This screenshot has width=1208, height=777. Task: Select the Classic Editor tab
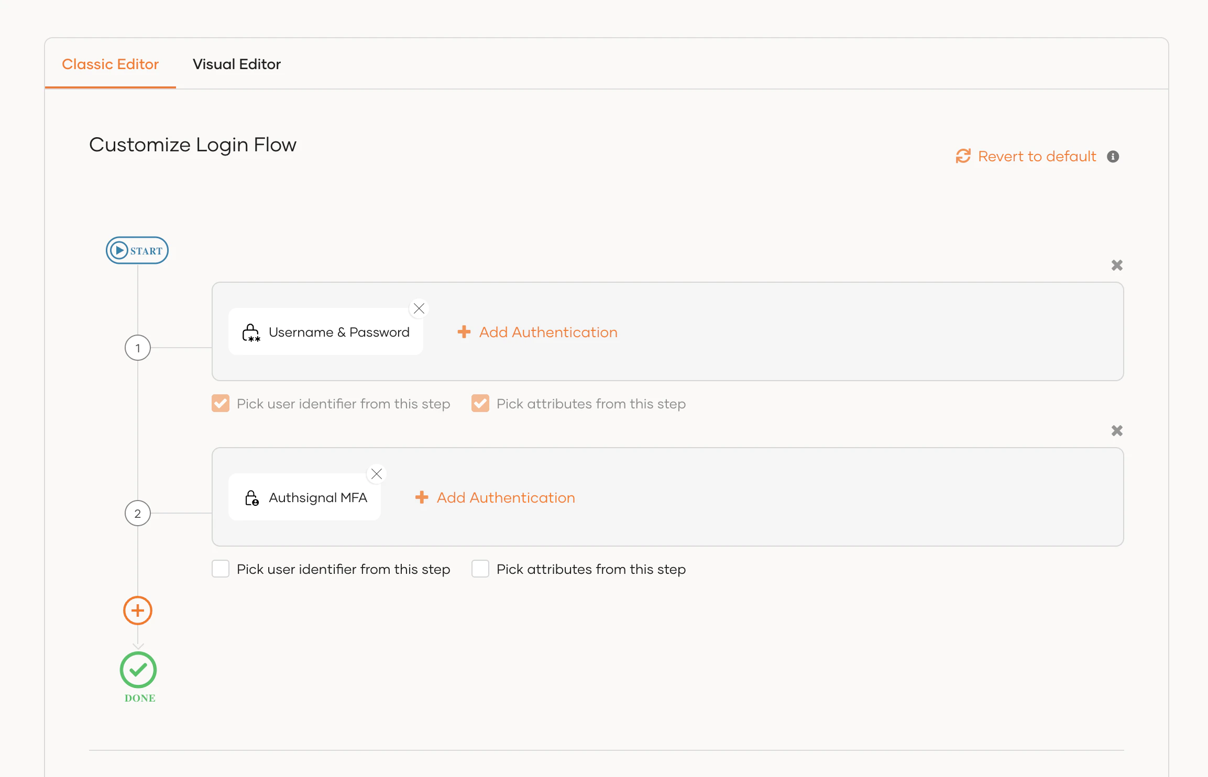(x=111, y=64)
